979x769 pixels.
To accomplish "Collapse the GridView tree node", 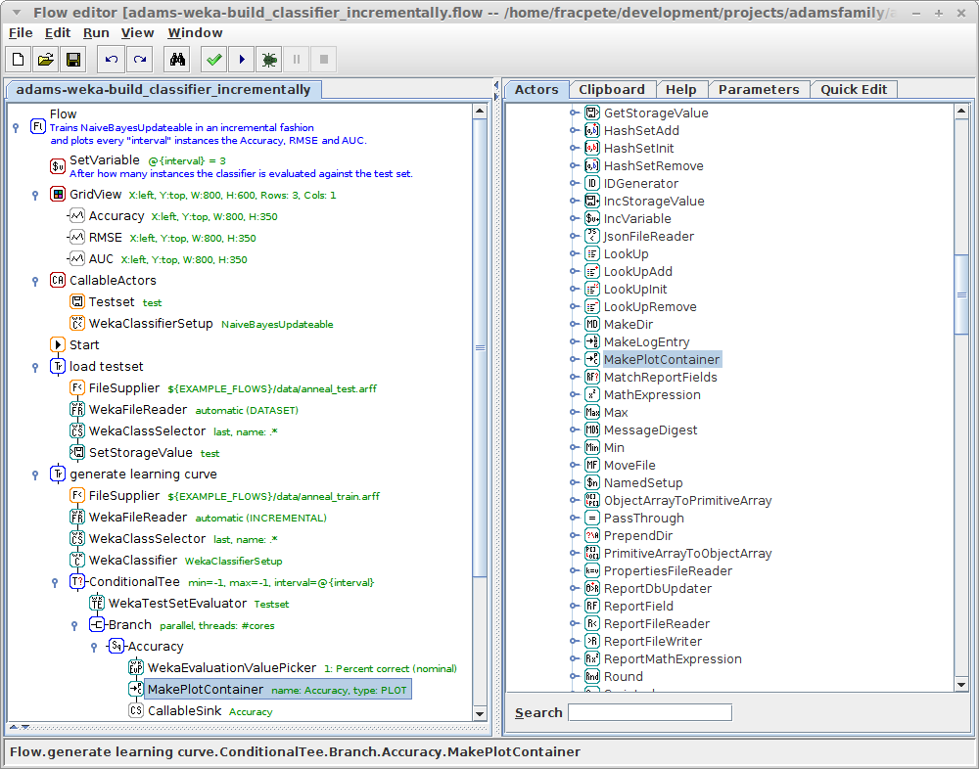I will coord(35,195).
